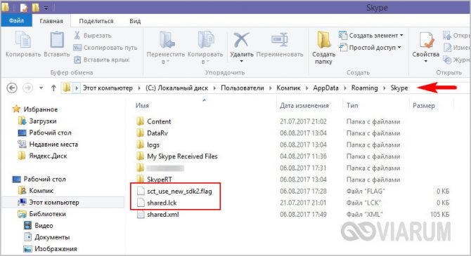
Task: Click the Paste (Вставить) clipboard icon
Action: tap(57, 40)
